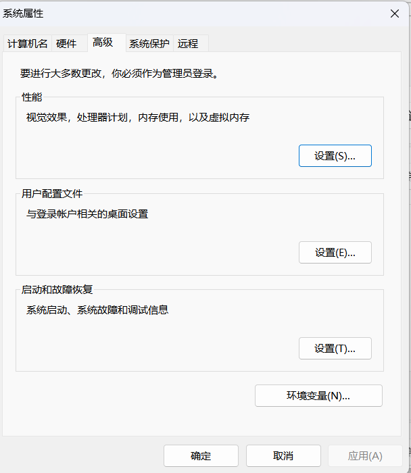
Task: Close the 系统属性 dialog window
Action: click(395, 14)
